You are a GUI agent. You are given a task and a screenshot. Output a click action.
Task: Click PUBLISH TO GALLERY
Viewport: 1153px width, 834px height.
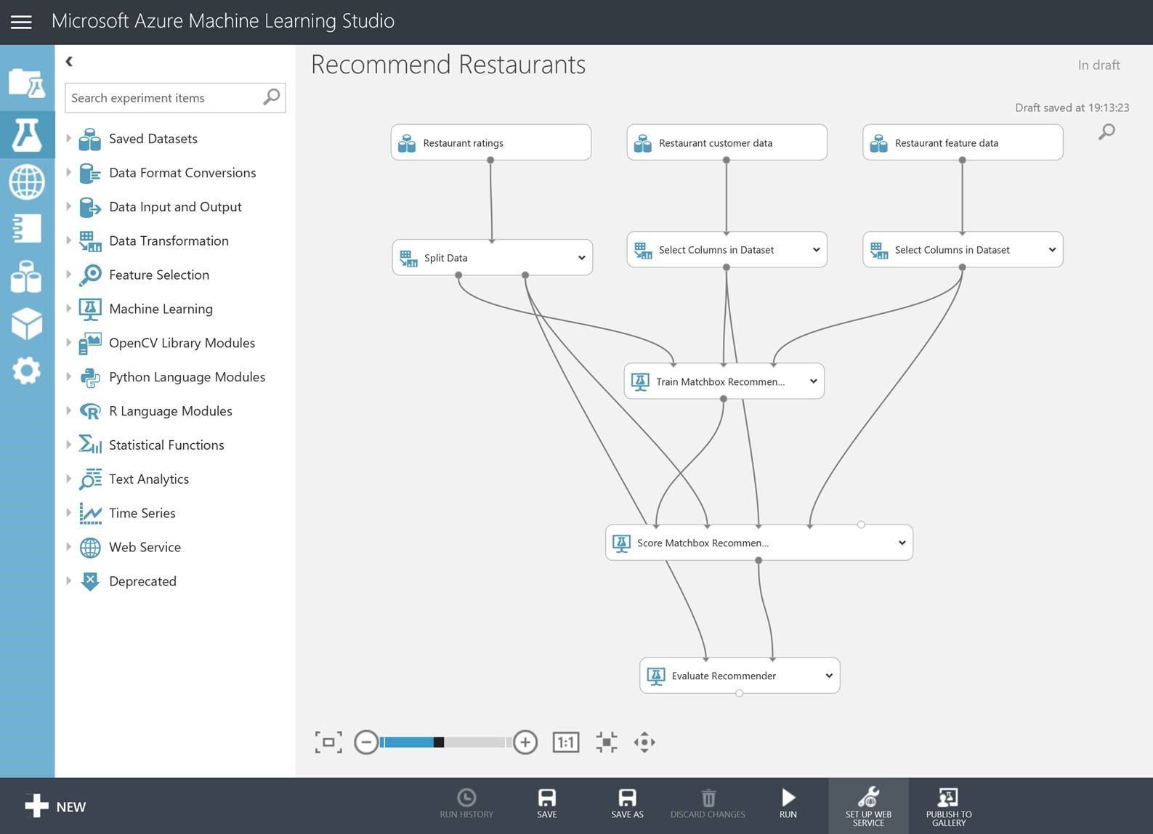949,806
